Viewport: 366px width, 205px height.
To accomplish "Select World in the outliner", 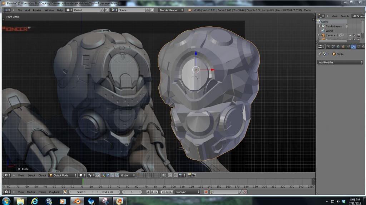I will pos(329,31).
